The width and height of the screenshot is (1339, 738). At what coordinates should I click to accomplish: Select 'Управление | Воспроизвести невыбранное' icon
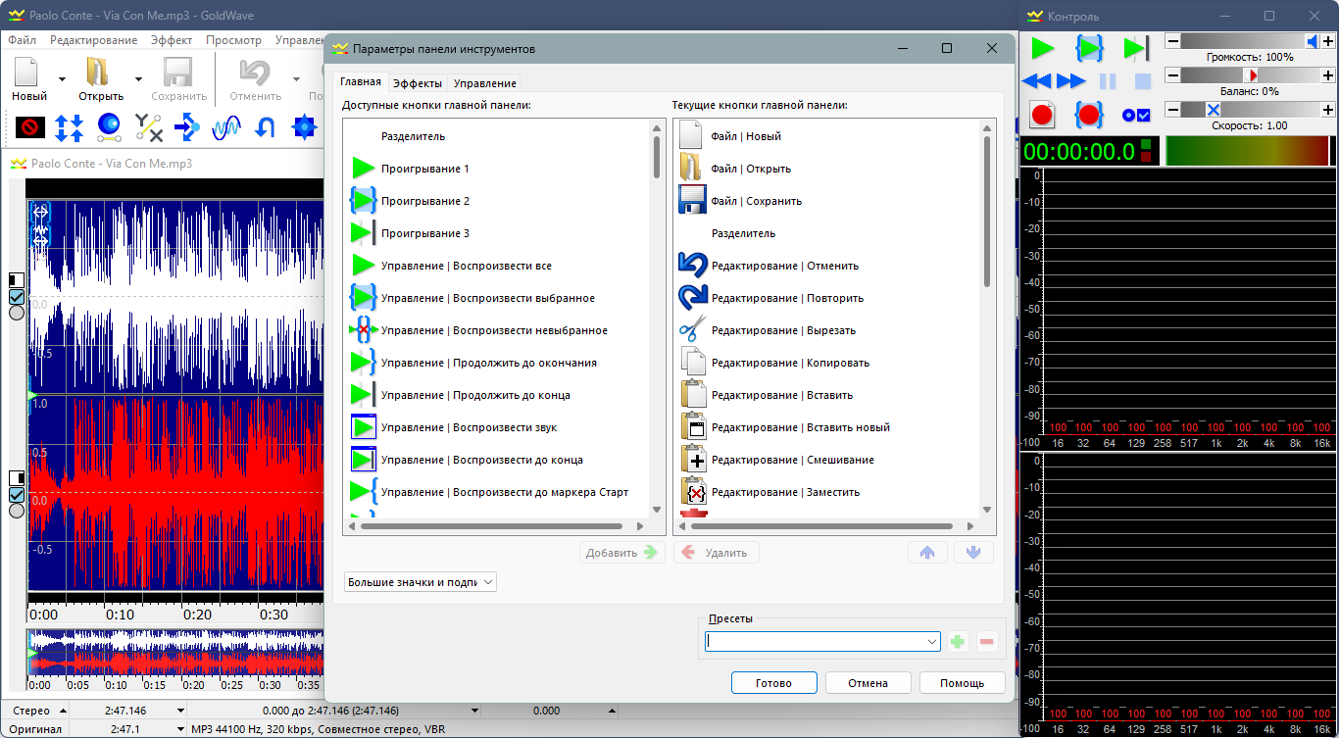point(363,330)
